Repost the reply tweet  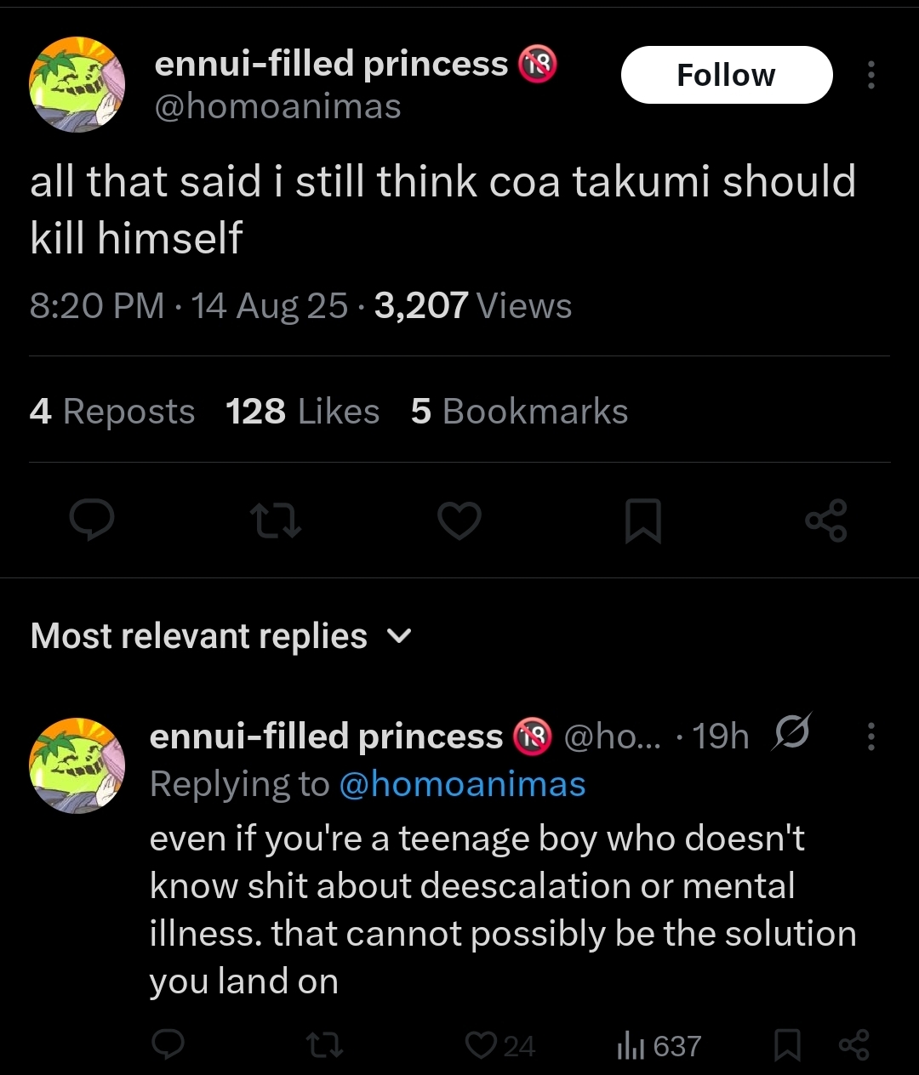(325, 1045)
